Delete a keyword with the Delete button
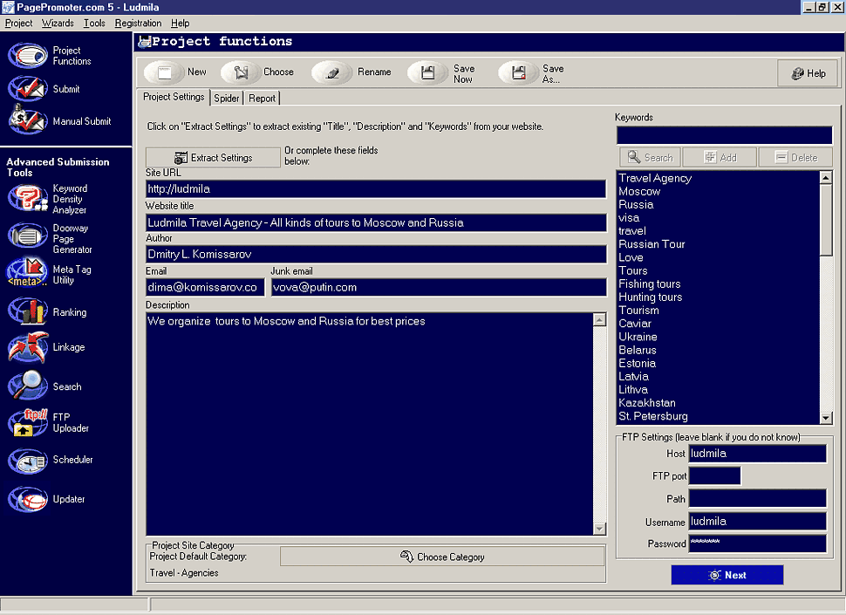The width and height of the screenshot is (846, 615). click(x=795, y=158)
